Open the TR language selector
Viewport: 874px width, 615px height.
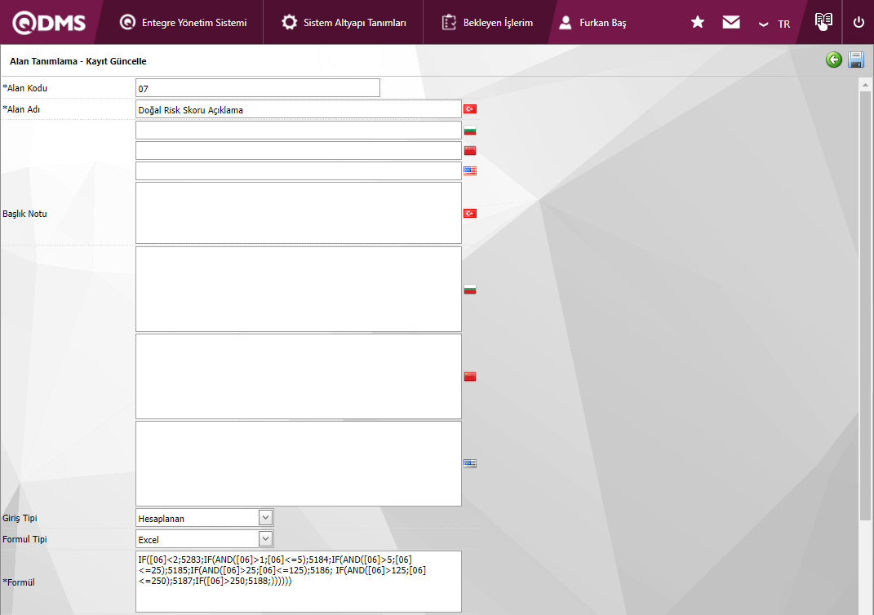775,24
